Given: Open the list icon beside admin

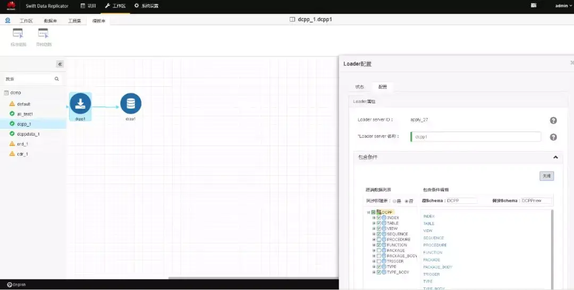Looking at the screenshot, I should [x=534, y=5].
